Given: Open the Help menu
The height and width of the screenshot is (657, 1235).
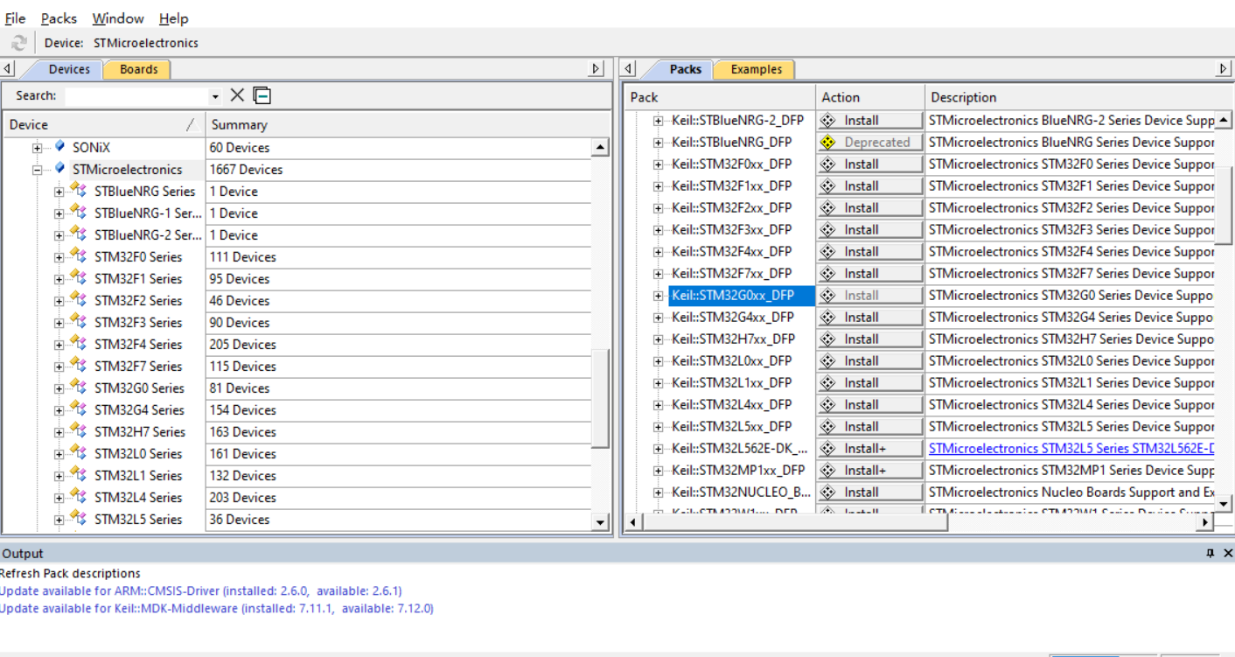Looking at the screenshot, I should coord(173,17).
